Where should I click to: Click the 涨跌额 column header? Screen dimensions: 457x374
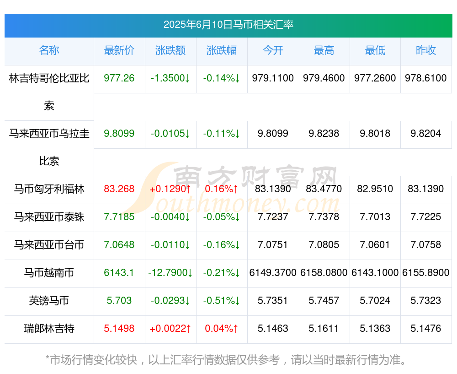pos(170,50)
